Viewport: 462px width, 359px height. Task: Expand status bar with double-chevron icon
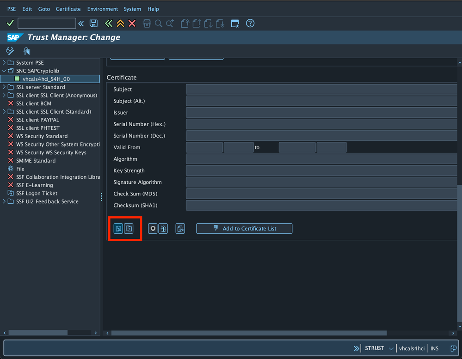pyautogui.click(x=356, y=348)
